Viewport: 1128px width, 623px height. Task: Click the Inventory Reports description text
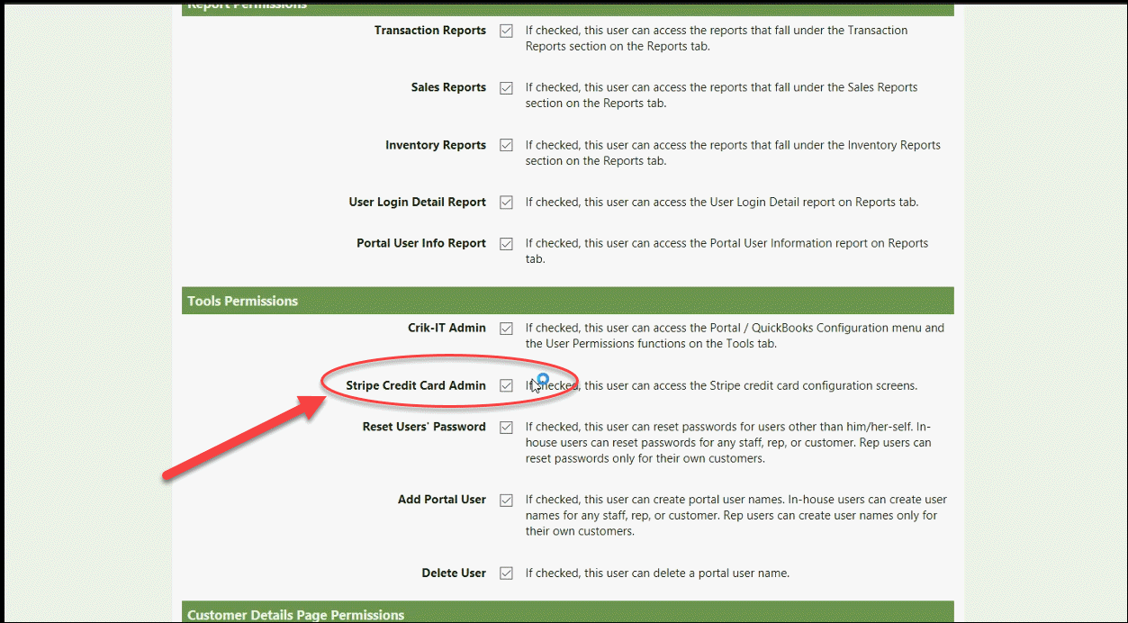[x=732, y=153]
